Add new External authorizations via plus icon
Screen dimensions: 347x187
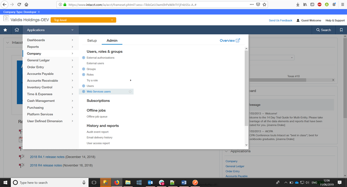[83, 58]
